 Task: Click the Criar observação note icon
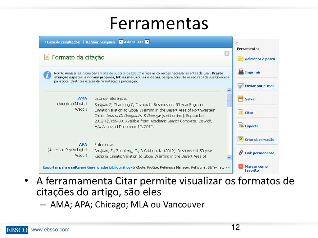tap(241, 139)
